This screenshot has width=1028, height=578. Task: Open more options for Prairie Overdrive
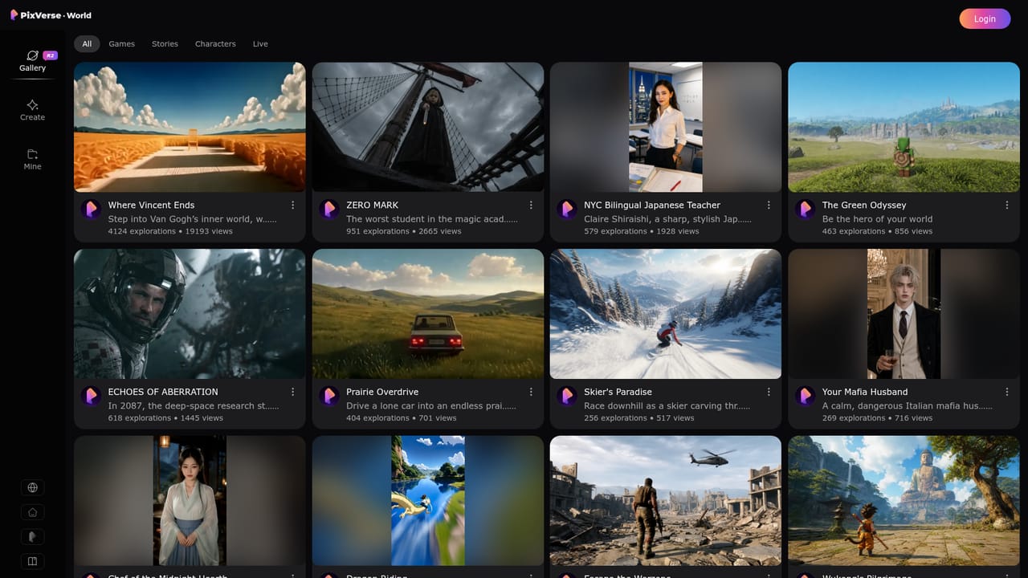tap(531, 392)
